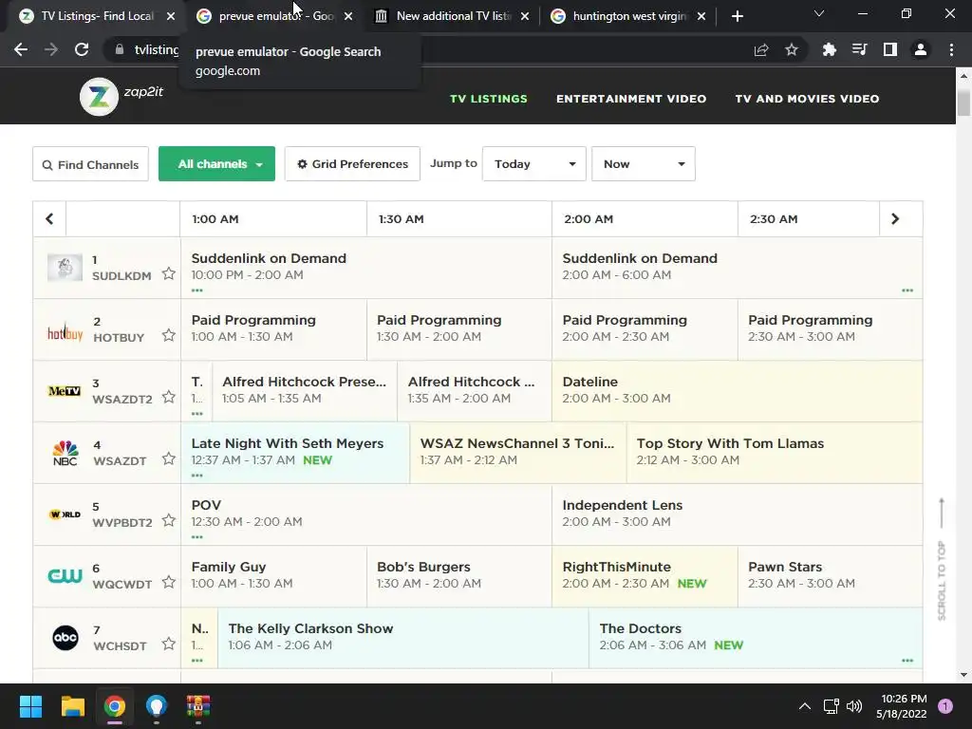Go back in browser history

(x=21, y=49)
